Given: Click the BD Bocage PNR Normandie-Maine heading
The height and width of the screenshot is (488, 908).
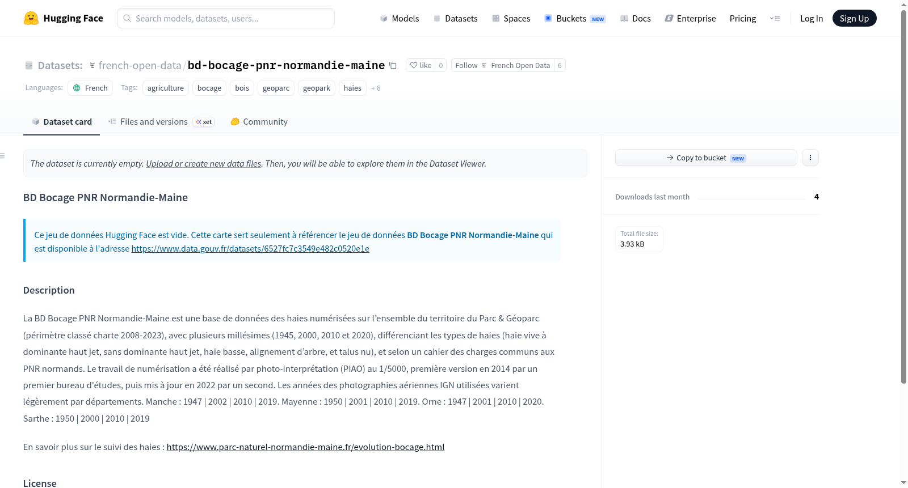Looking at the screenshot, I should 106,197.
